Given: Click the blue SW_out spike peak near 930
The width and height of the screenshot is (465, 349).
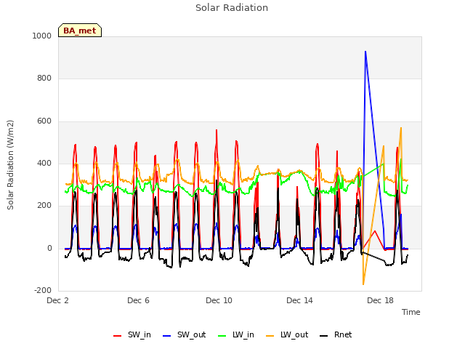Looking at the screenshot, I should pos(365,52).
